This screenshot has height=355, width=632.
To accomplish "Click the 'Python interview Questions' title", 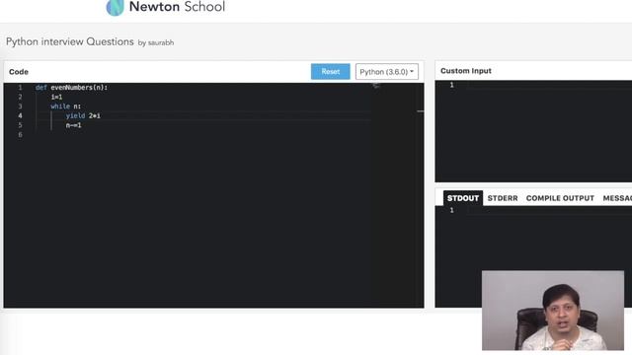I will point(70,41).
